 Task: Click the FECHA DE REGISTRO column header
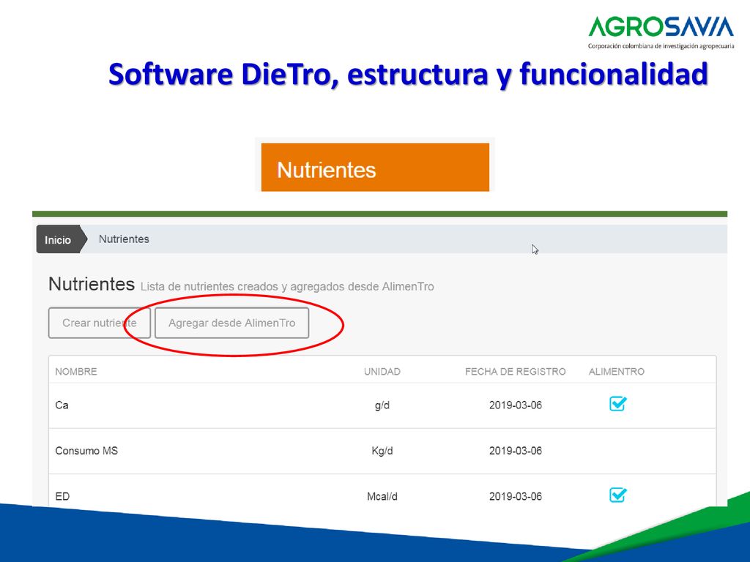point(515,372)
